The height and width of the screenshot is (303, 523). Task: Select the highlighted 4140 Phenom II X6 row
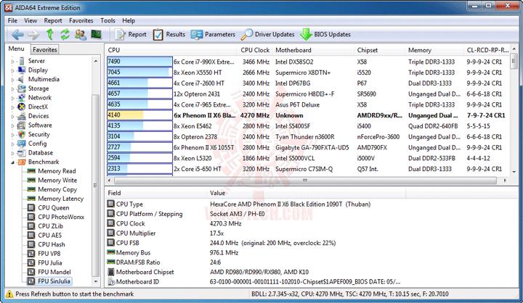click(x=307, y=115)
